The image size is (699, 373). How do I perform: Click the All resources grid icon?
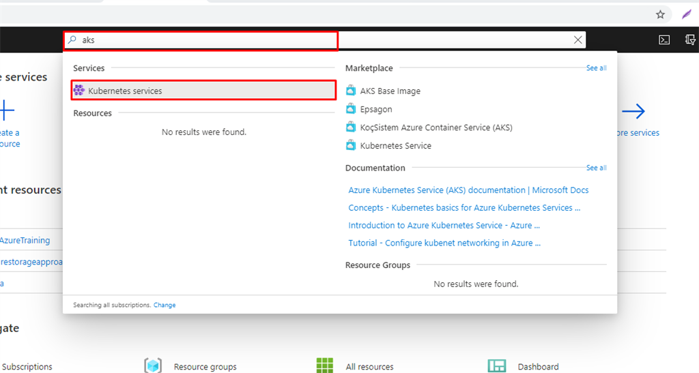click(325, 365)
